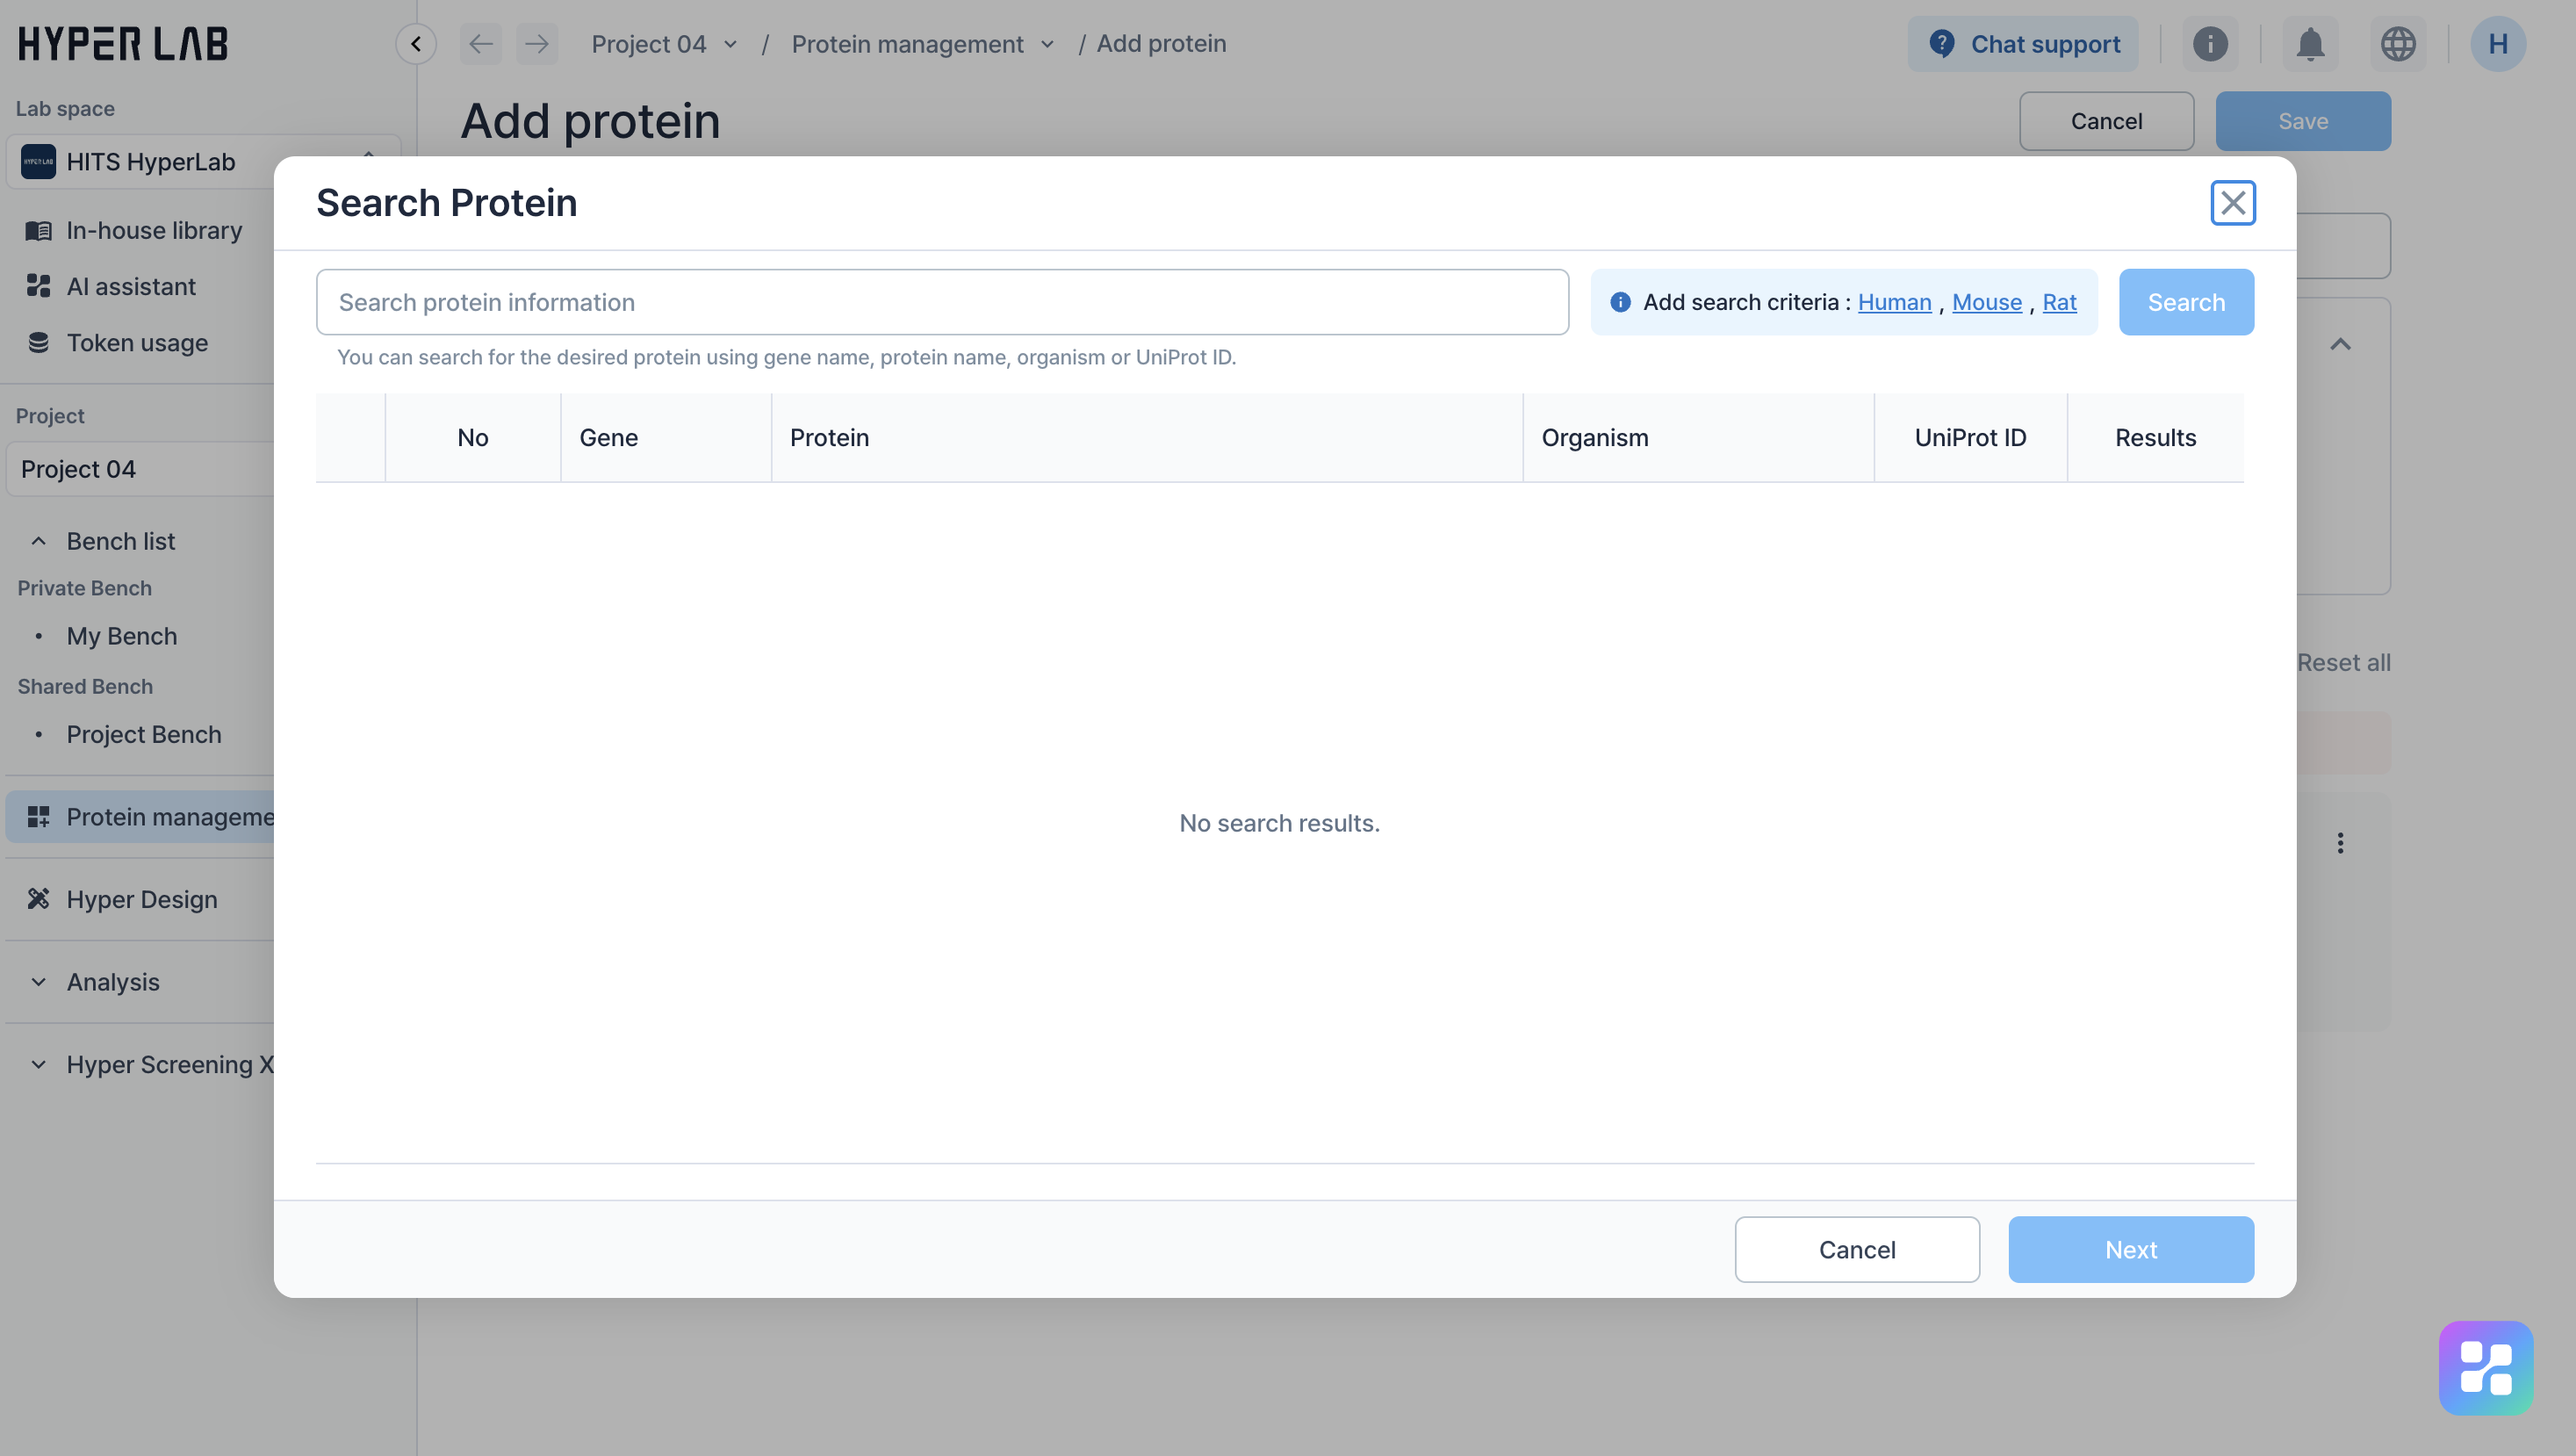Open the floating AI assistant widget
The width and height of the screenshot is (2576, 1456).
pos(2485,1367)
